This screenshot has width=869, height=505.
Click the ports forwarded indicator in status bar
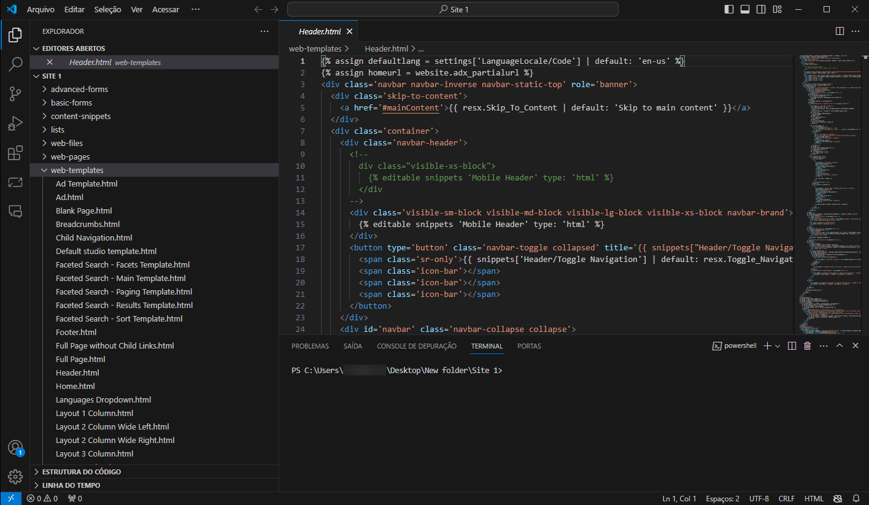(75, 498)
